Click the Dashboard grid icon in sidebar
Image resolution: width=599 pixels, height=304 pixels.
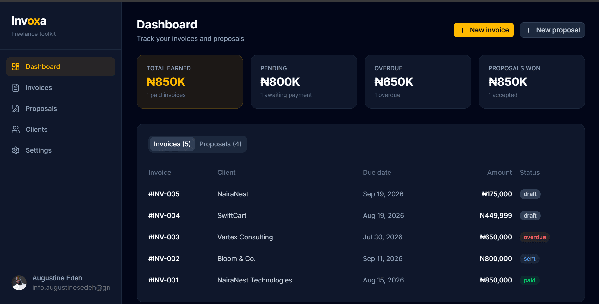[16, 66]
